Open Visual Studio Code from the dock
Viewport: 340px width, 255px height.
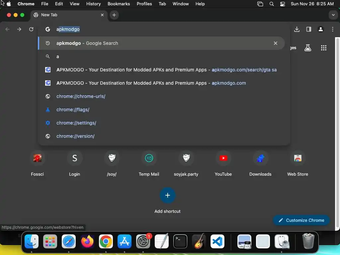[x=217, y=241]
